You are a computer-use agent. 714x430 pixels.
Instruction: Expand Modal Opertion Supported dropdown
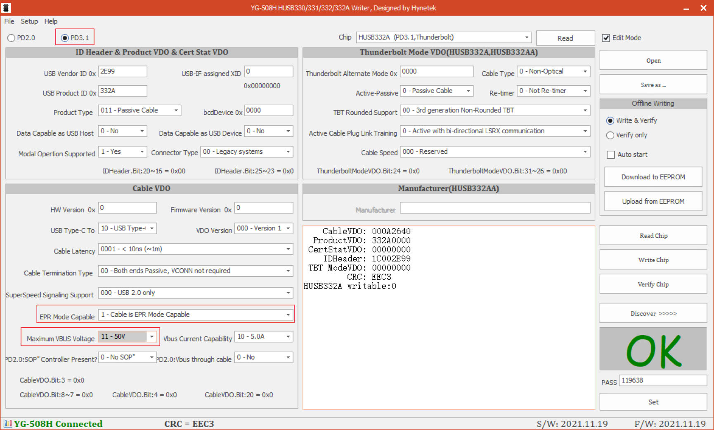coord(142,152)
